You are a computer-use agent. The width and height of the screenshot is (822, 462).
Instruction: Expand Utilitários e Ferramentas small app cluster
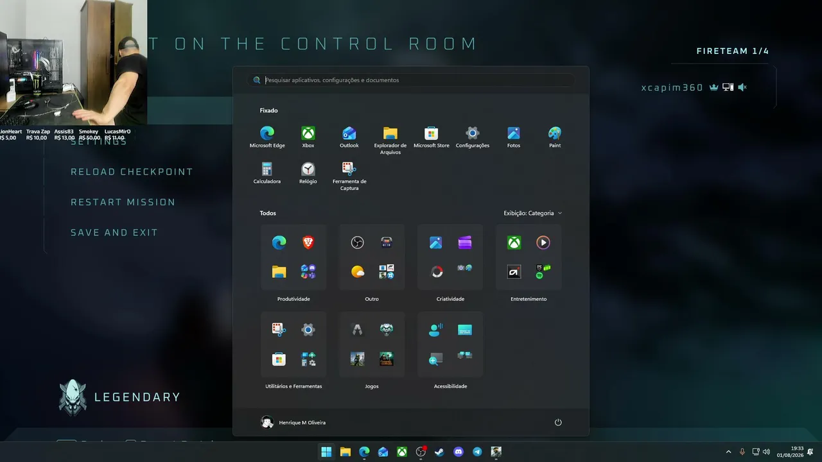pyautogui.click(x=308, y=359)
